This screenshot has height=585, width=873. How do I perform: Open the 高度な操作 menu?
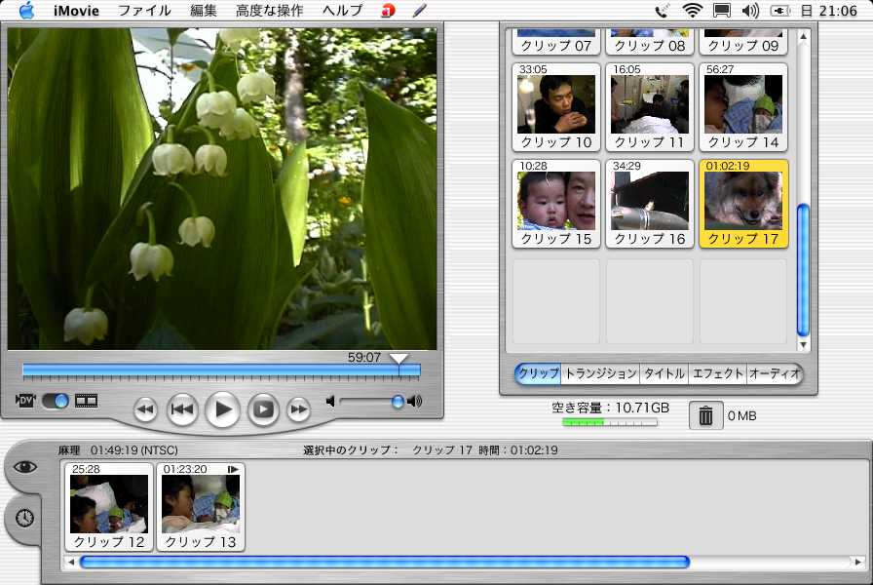click(x=269, y=11)
